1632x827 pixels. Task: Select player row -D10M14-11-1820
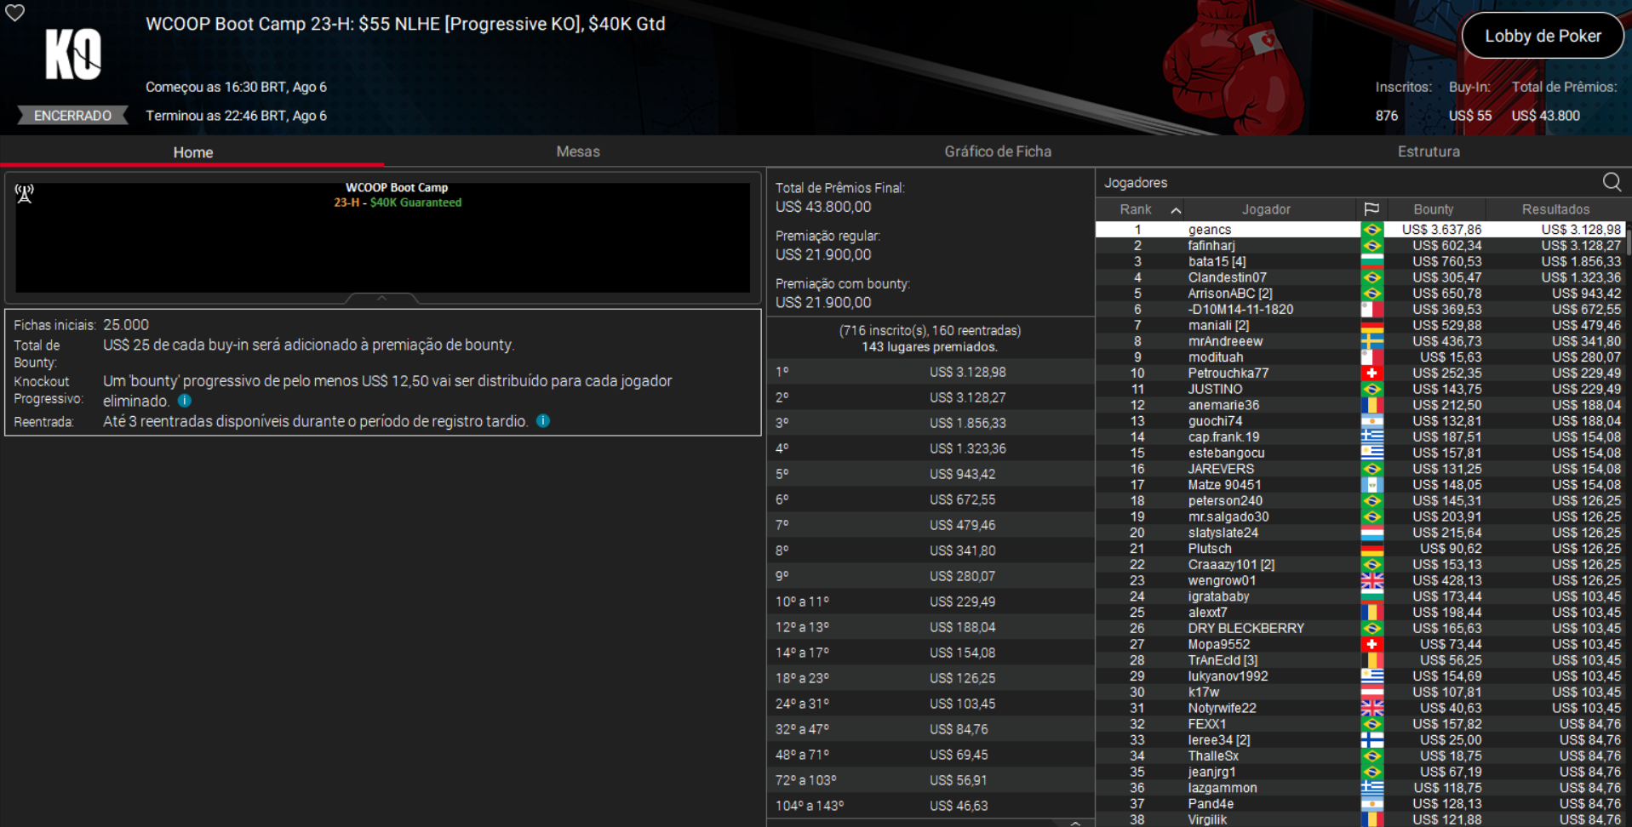[x=1360, y=310]
